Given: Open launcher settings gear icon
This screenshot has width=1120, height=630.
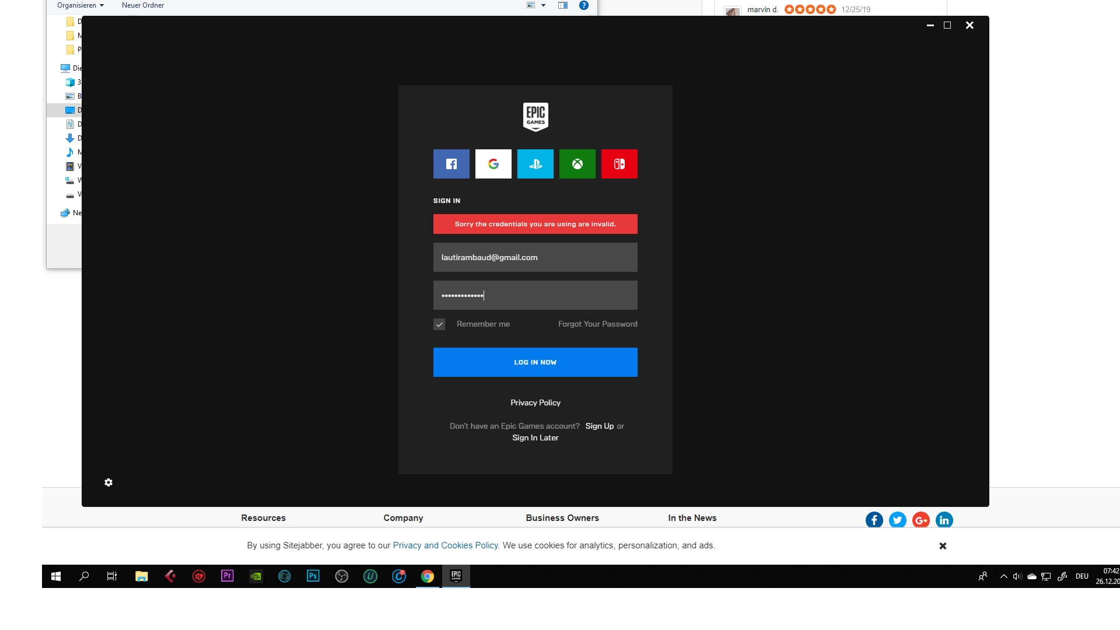Looking at the screenshot, I should (x=108, y=482).
